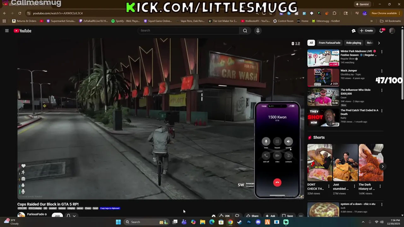Select the Role-playing chip
This screenshot has width=404, height=227.
pyautogui.click(x=353, y=43)
